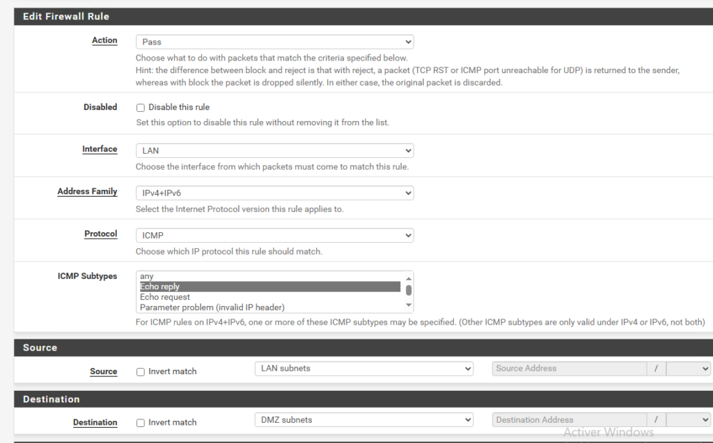Open the Protocol dropdown showing ICMP
This screenshot has height=443, width=713.
[x=274, y=235]
